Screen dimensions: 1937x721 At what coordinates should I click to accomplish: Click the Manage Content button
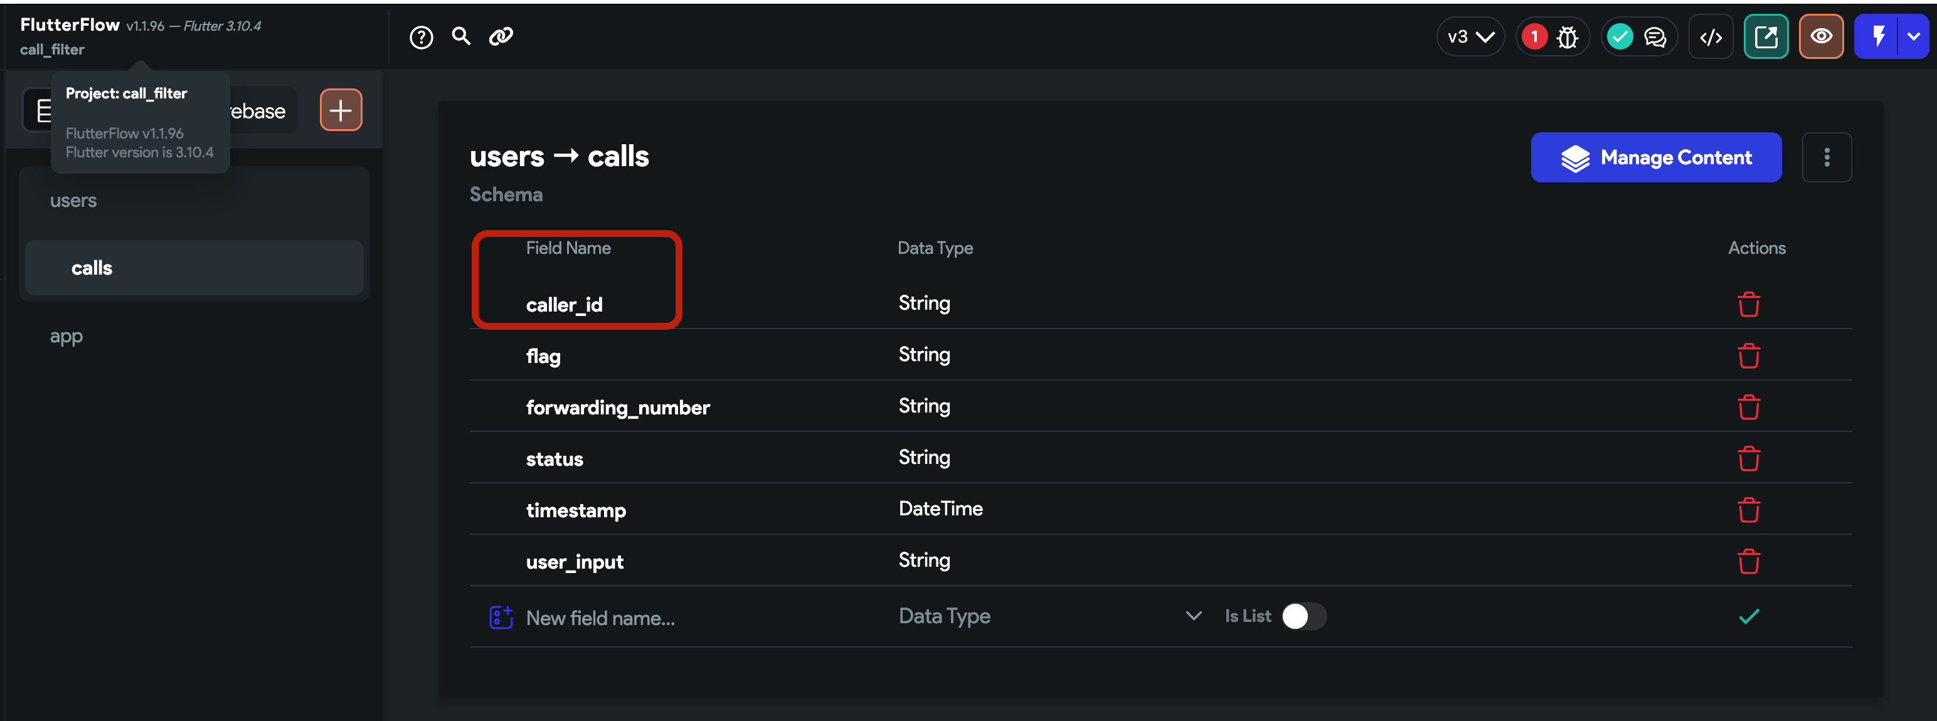(x=1656, y=157)
